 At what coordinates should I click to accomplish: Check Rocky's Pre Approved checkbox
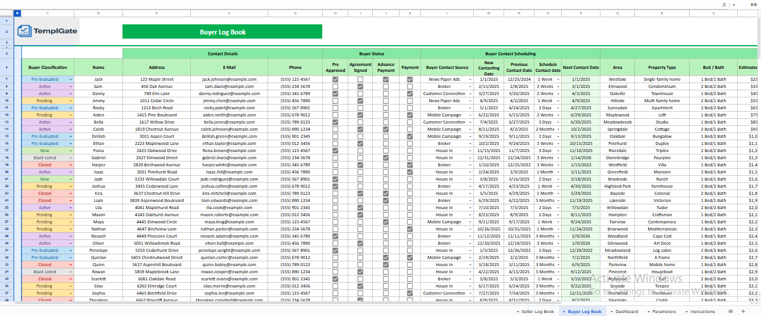[335, 108]
